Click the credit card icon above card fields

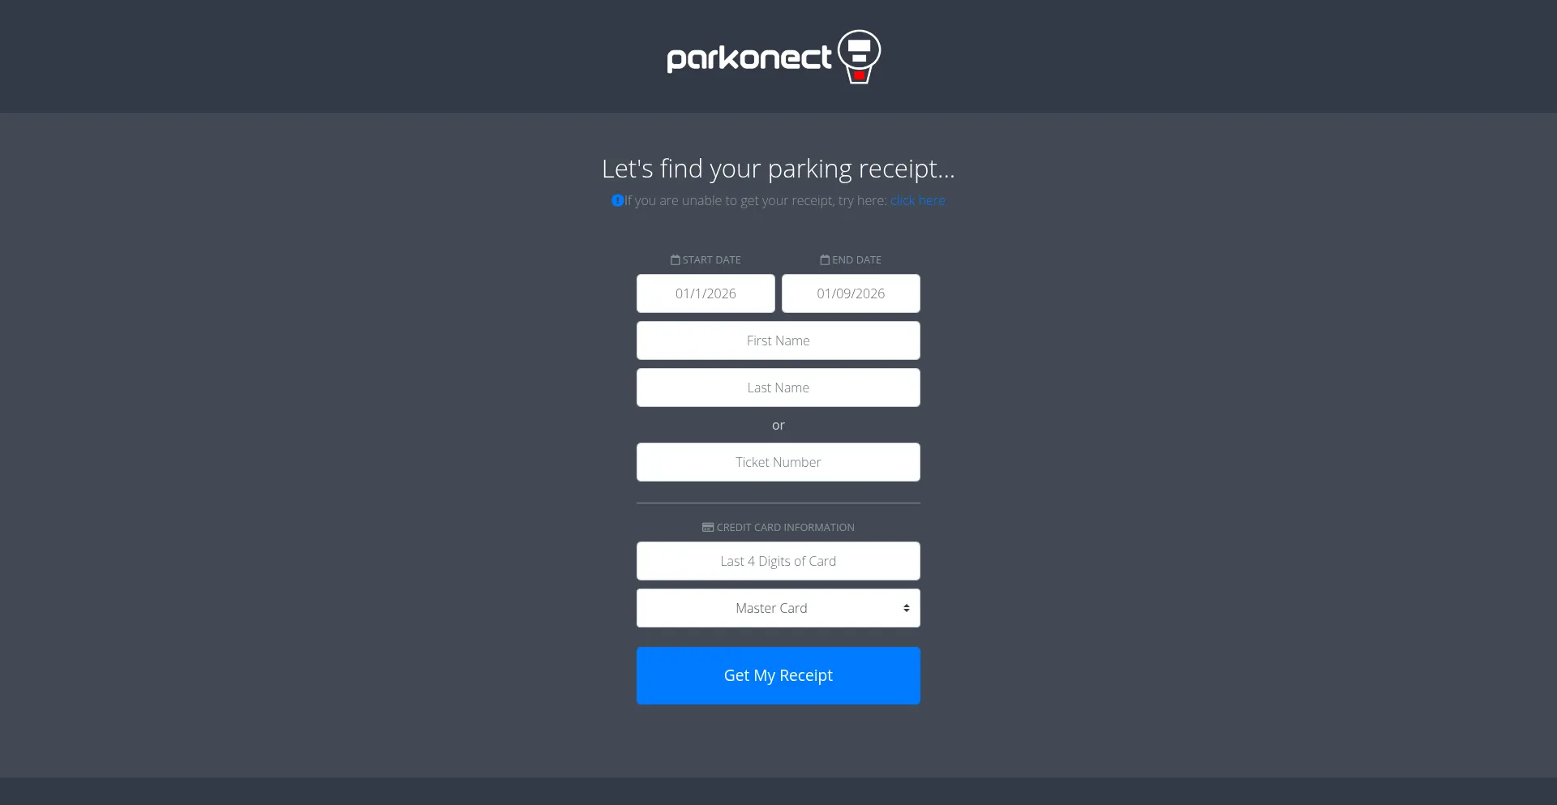click(x=708, y=527)
